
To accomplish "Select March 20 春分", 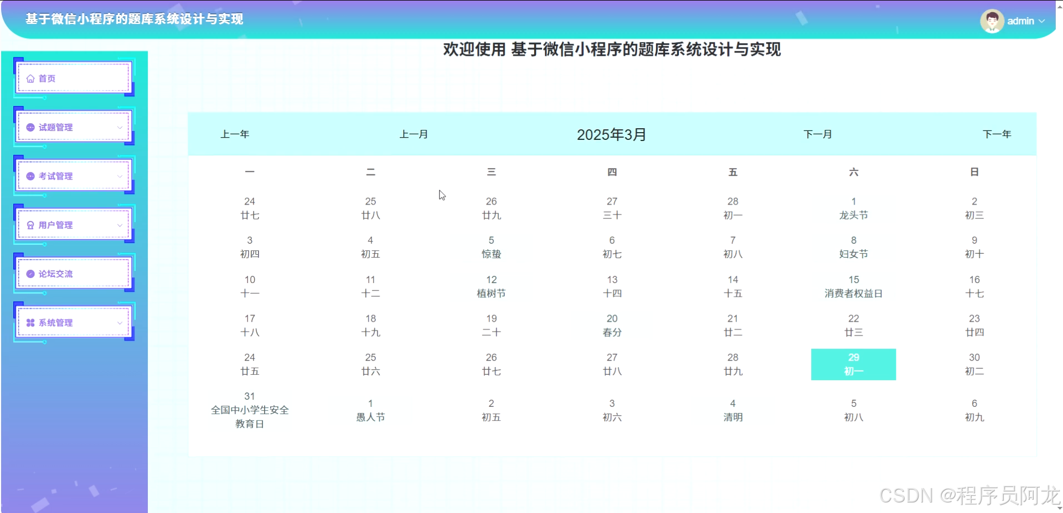I will tap(612, 325).
